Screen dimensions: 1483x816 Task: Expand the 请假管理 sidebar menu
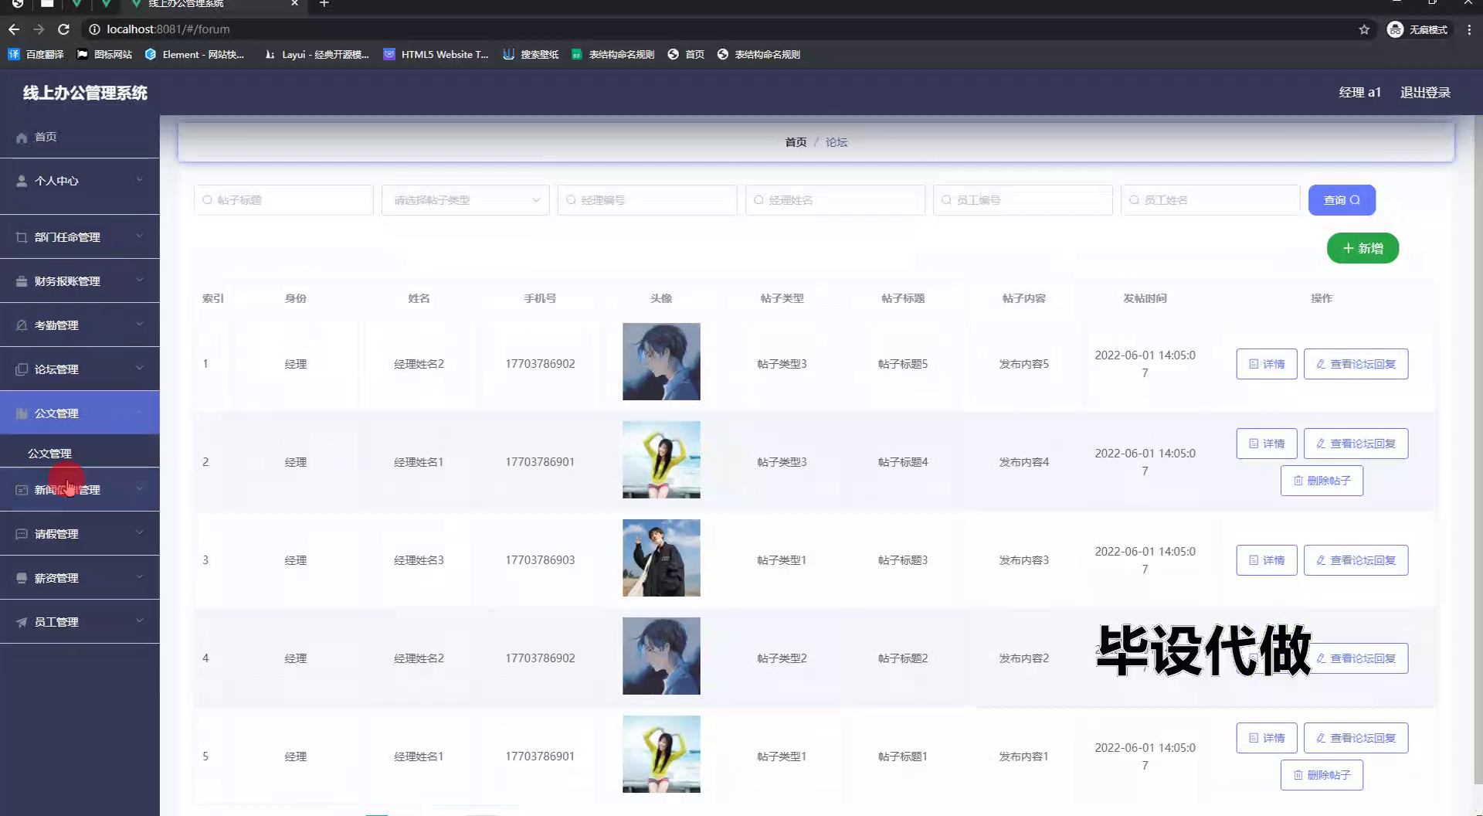pos(80,534)
